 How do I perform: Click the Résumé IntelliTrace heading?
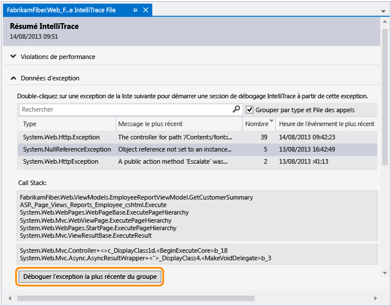[x=45, y=26]
